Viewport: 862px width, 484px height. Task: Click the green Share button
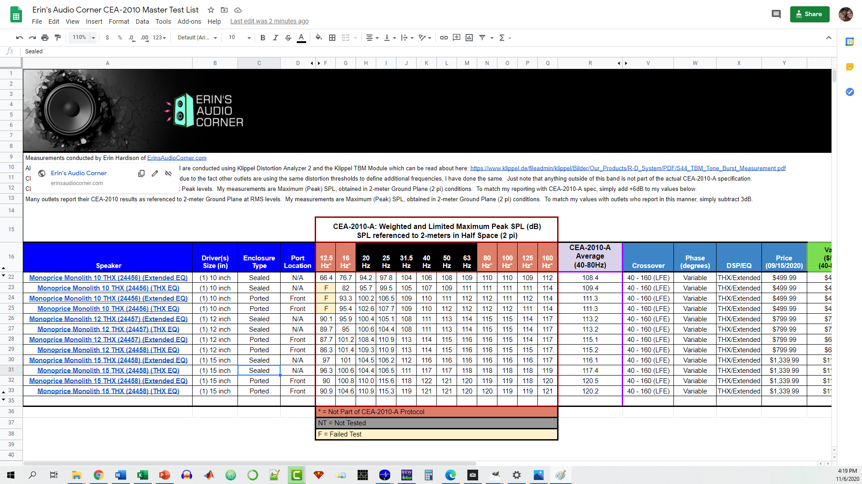[809, 14]
